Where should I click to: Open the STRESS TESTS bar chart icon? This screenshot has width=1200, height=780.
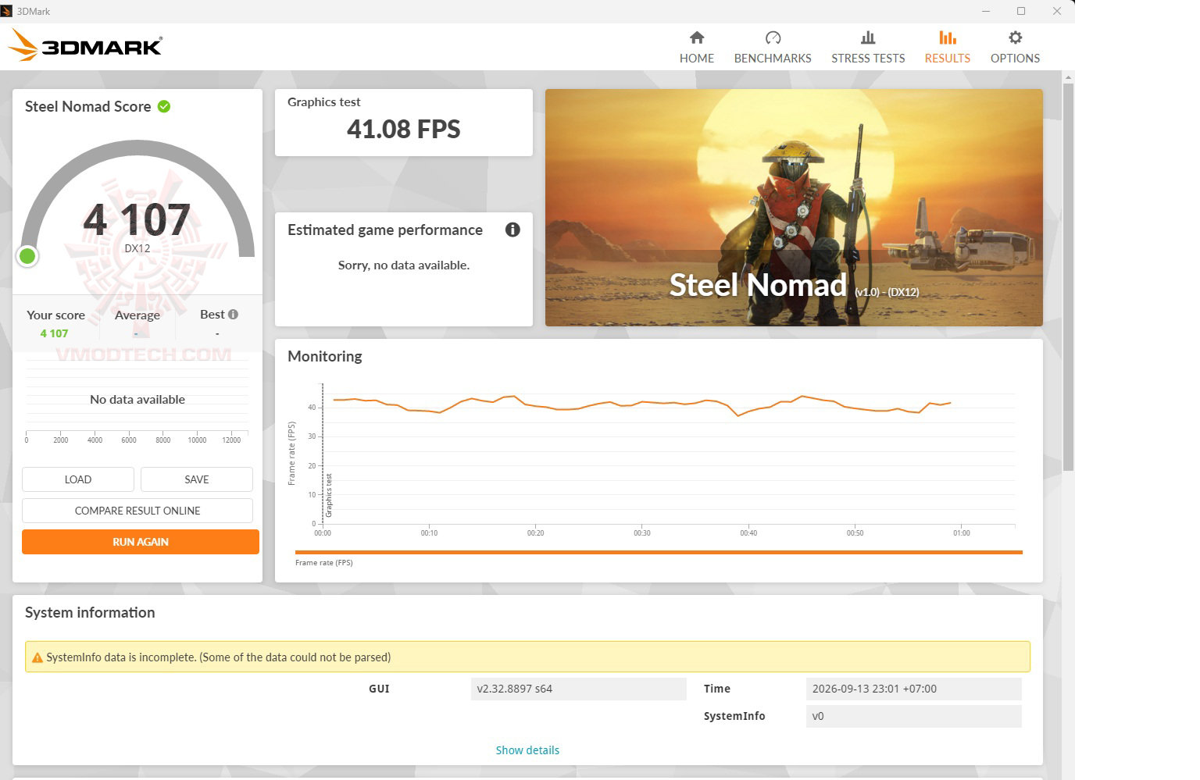coord(868,37)
